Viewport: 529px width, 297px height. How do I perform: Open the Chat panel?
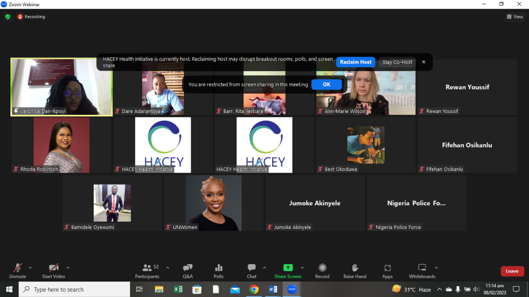(x=252, y=271)
